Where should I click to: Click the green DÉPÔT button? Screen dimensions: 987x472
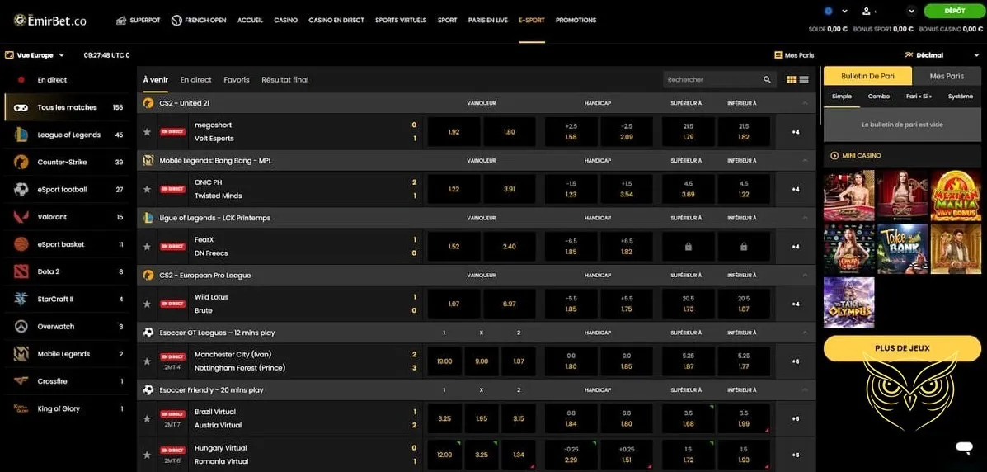(954, 11)
